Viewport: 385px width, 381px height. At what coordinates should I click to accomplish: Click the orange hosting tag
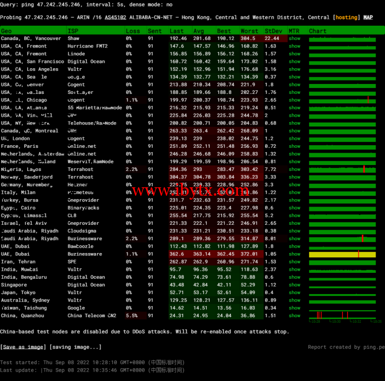pyautogui.click(x=347, y=17)
